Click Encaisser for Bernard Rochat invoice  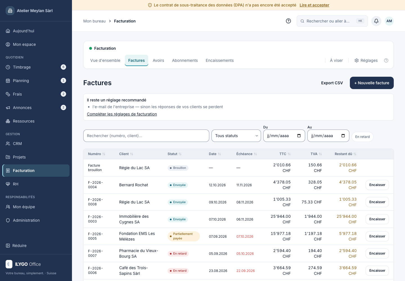pyautogui.click(x=377, y=185)
